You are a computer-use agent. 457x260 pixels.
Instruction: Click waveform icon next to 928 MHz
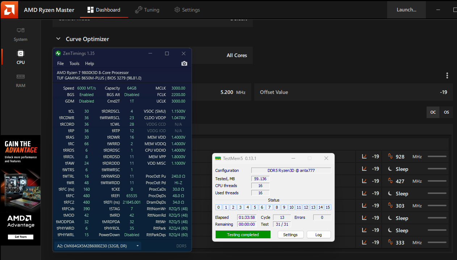[x=390, y=156]
